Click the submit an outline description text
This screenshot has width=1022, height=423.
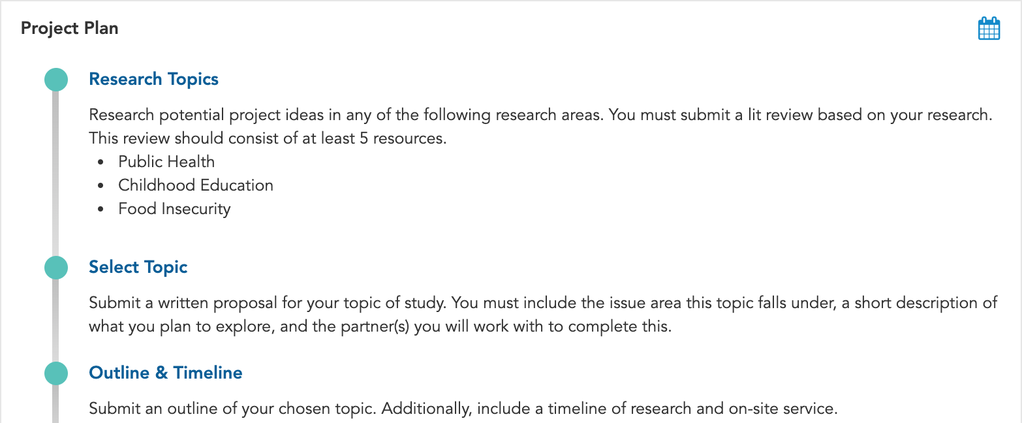point(463,409)
